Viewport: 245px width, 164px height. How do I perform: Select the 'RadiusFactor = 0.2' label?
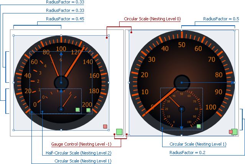click(x=187, y=153)
